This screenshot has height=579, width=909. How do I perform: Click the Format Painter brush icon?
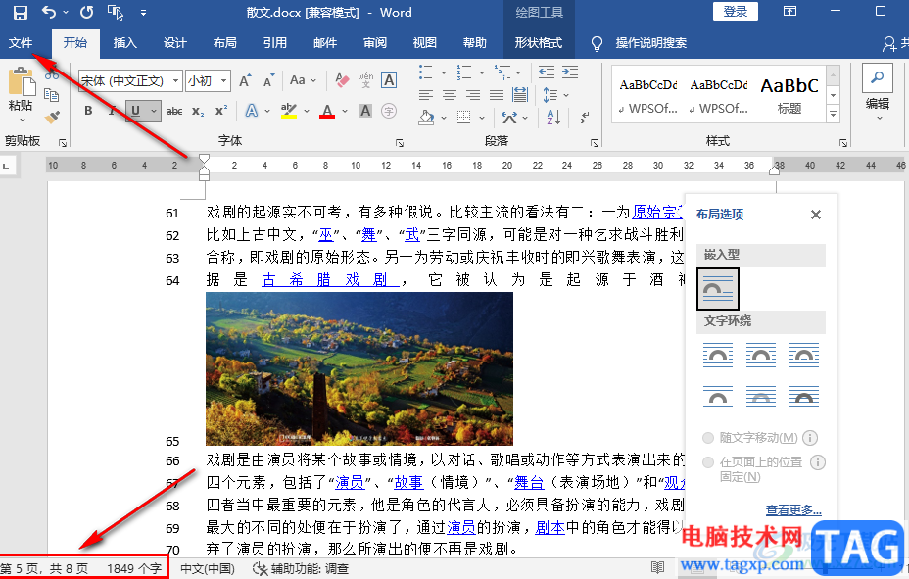[x=52, y=118]
